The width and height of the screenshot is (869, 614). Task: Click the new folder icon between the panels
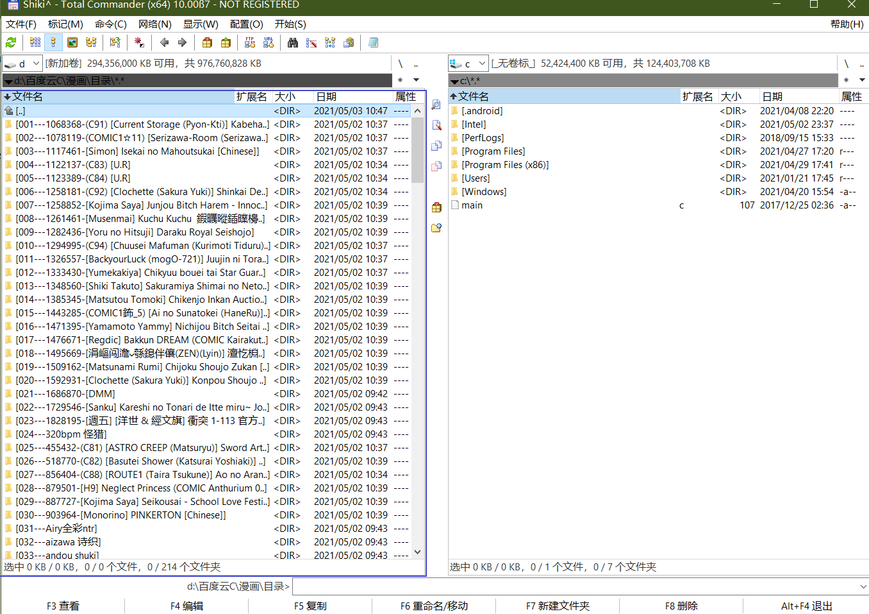tap(436, 228)
